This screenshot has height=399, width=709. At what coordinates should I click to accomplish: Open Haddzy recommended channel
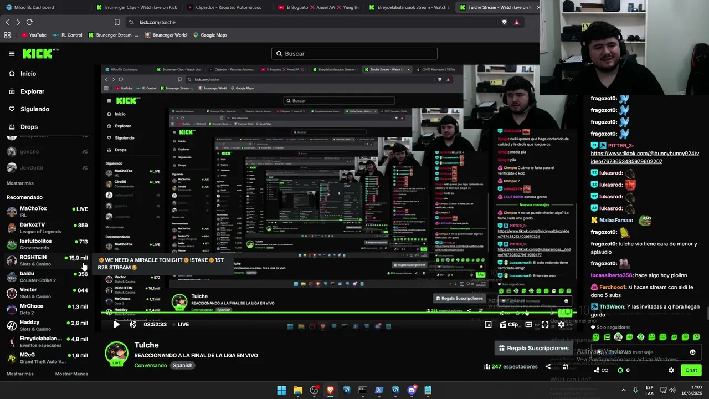pos(47,325)
